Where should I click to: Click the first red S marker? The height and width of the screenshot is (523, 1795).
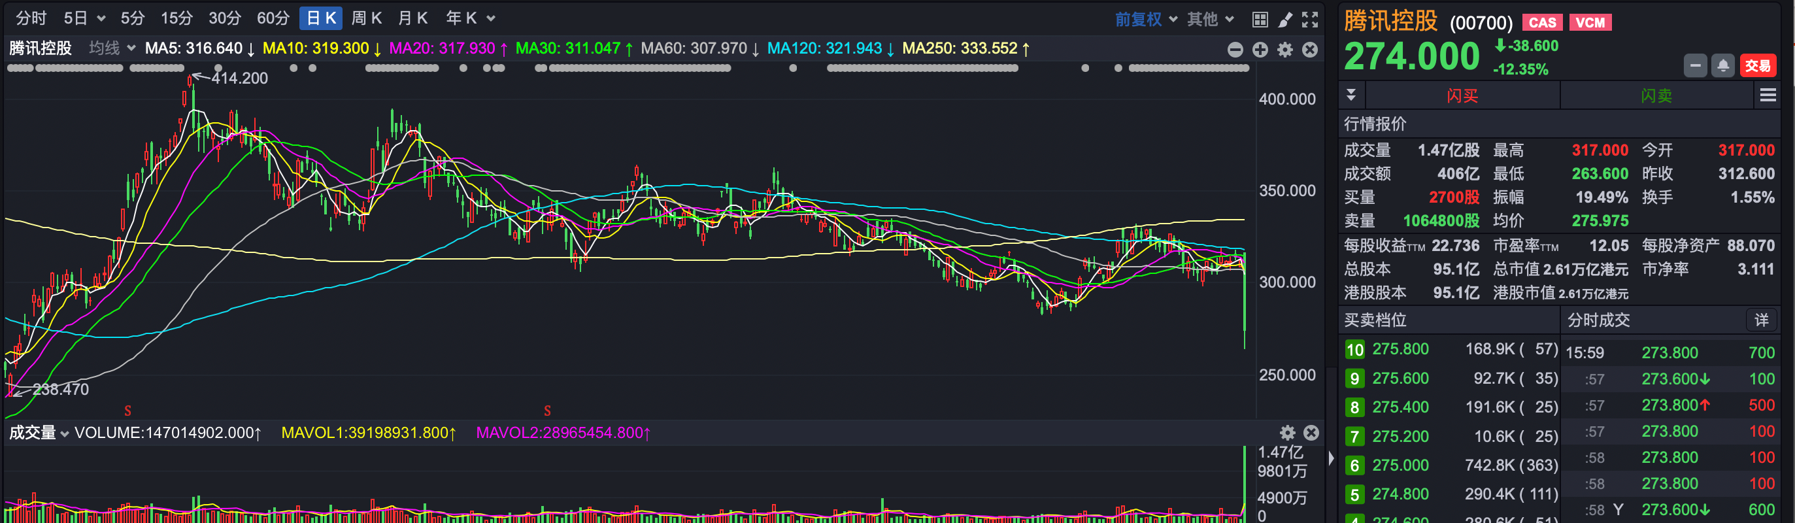[x=127, y=410]
